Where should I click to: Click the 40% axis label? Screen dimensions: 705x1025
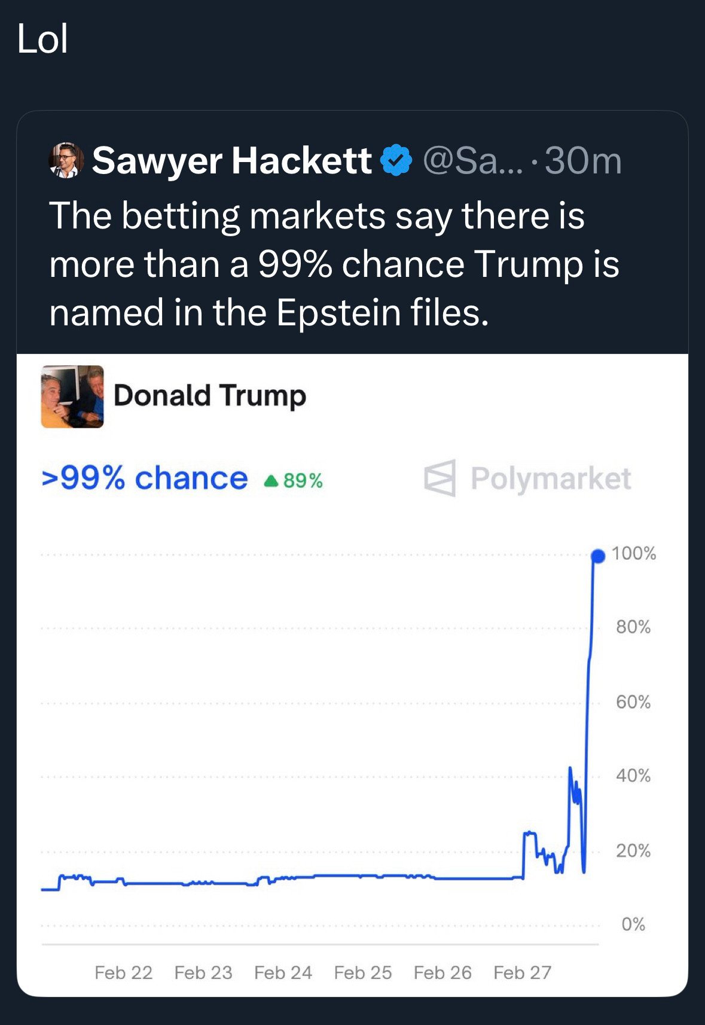point(633,776)
